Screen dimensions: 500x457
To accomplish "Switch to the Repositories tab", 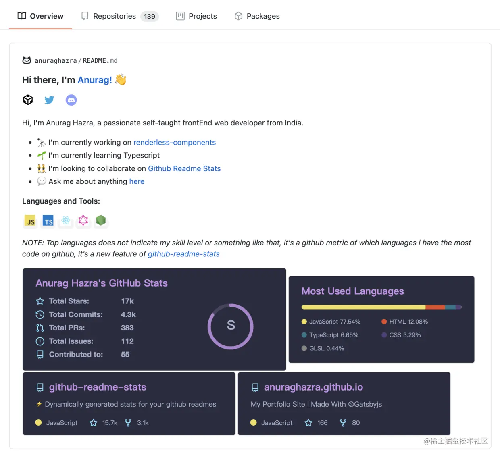I will point(120,16).
